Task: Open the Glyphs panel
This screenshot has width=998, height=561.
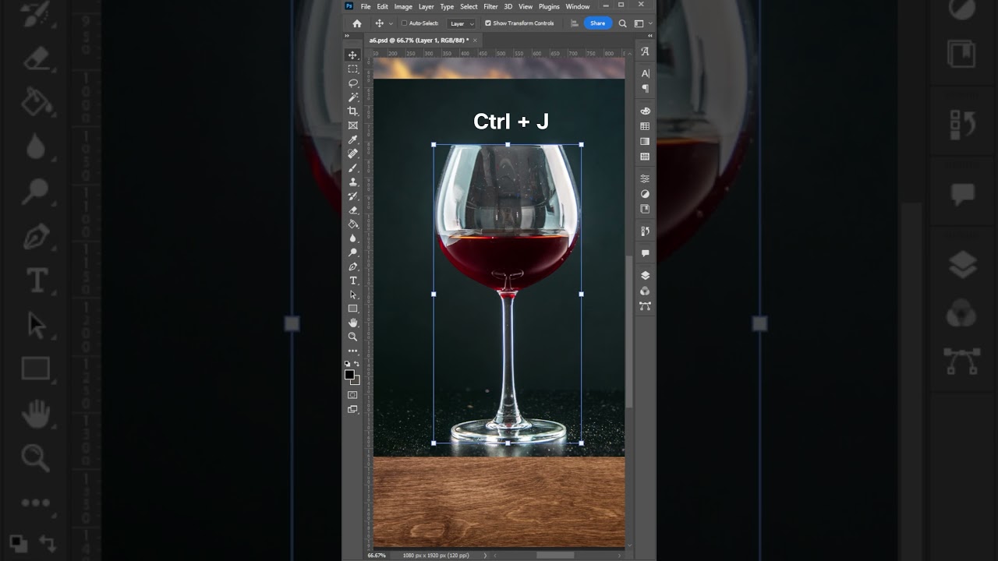Action: (x=645, y=51)
